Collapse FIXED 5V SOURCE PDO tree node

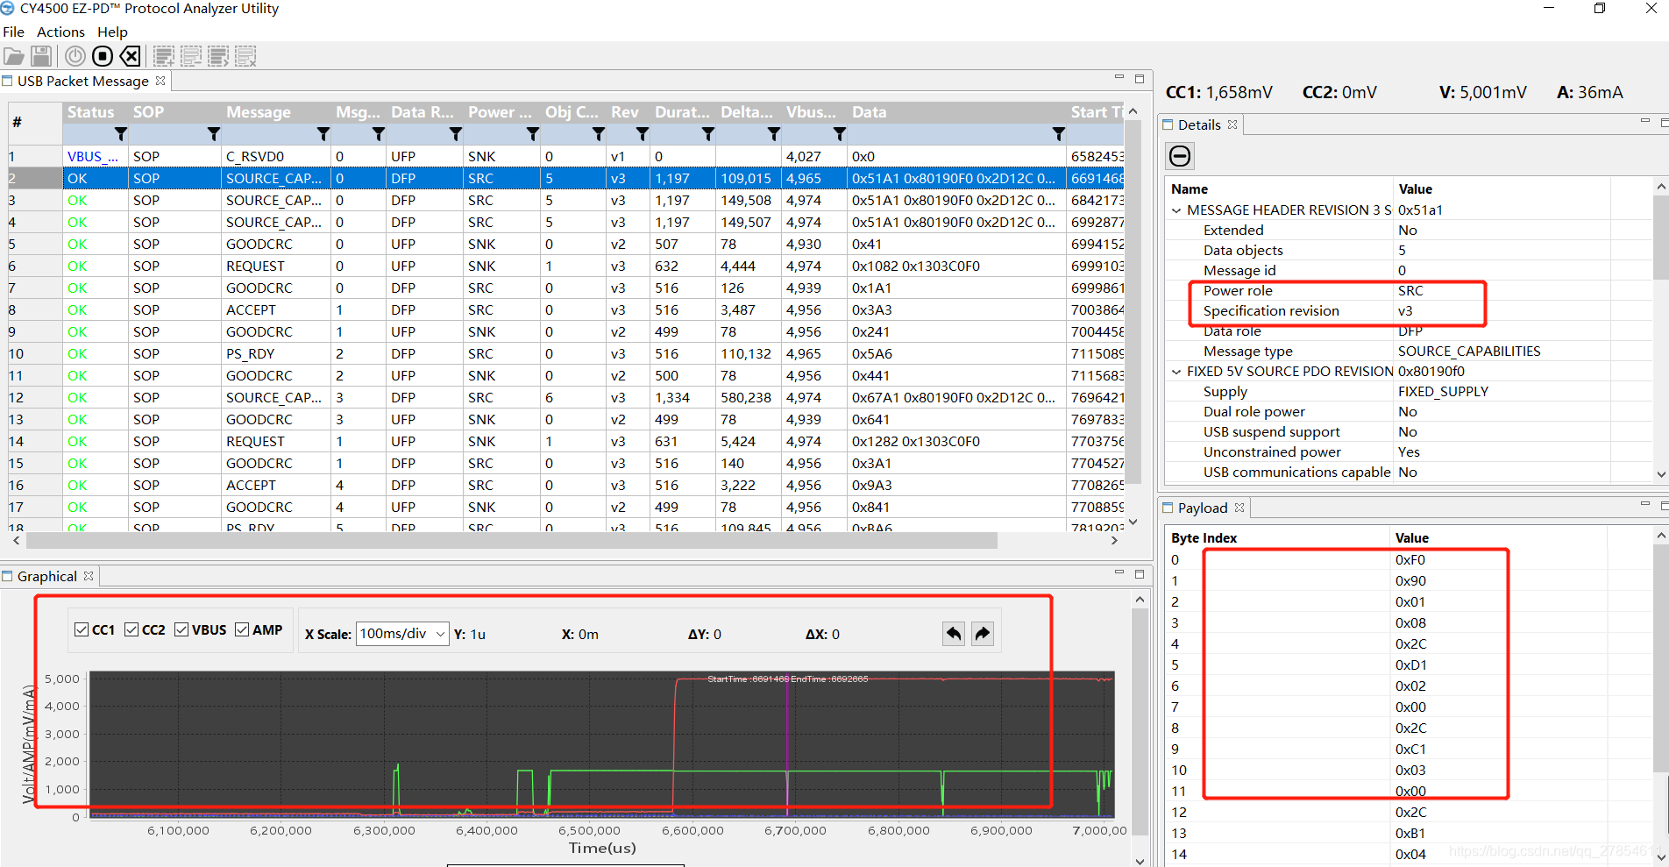click(1176, 372)
